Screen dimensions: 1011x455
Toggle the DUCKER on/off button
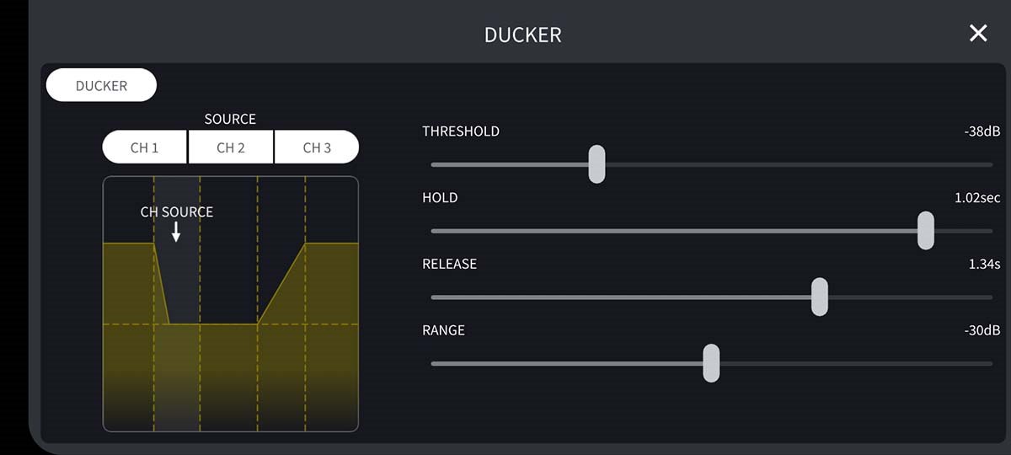[101, 85]
